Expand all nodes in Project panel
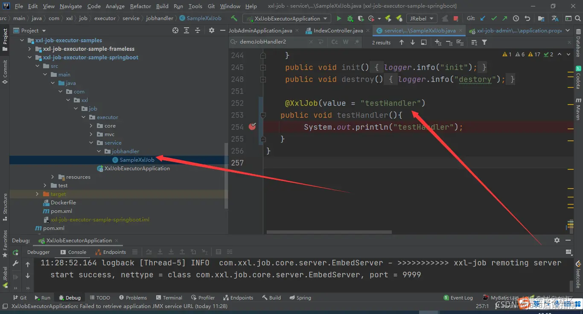The image size is (583, 314). point(187,30)
